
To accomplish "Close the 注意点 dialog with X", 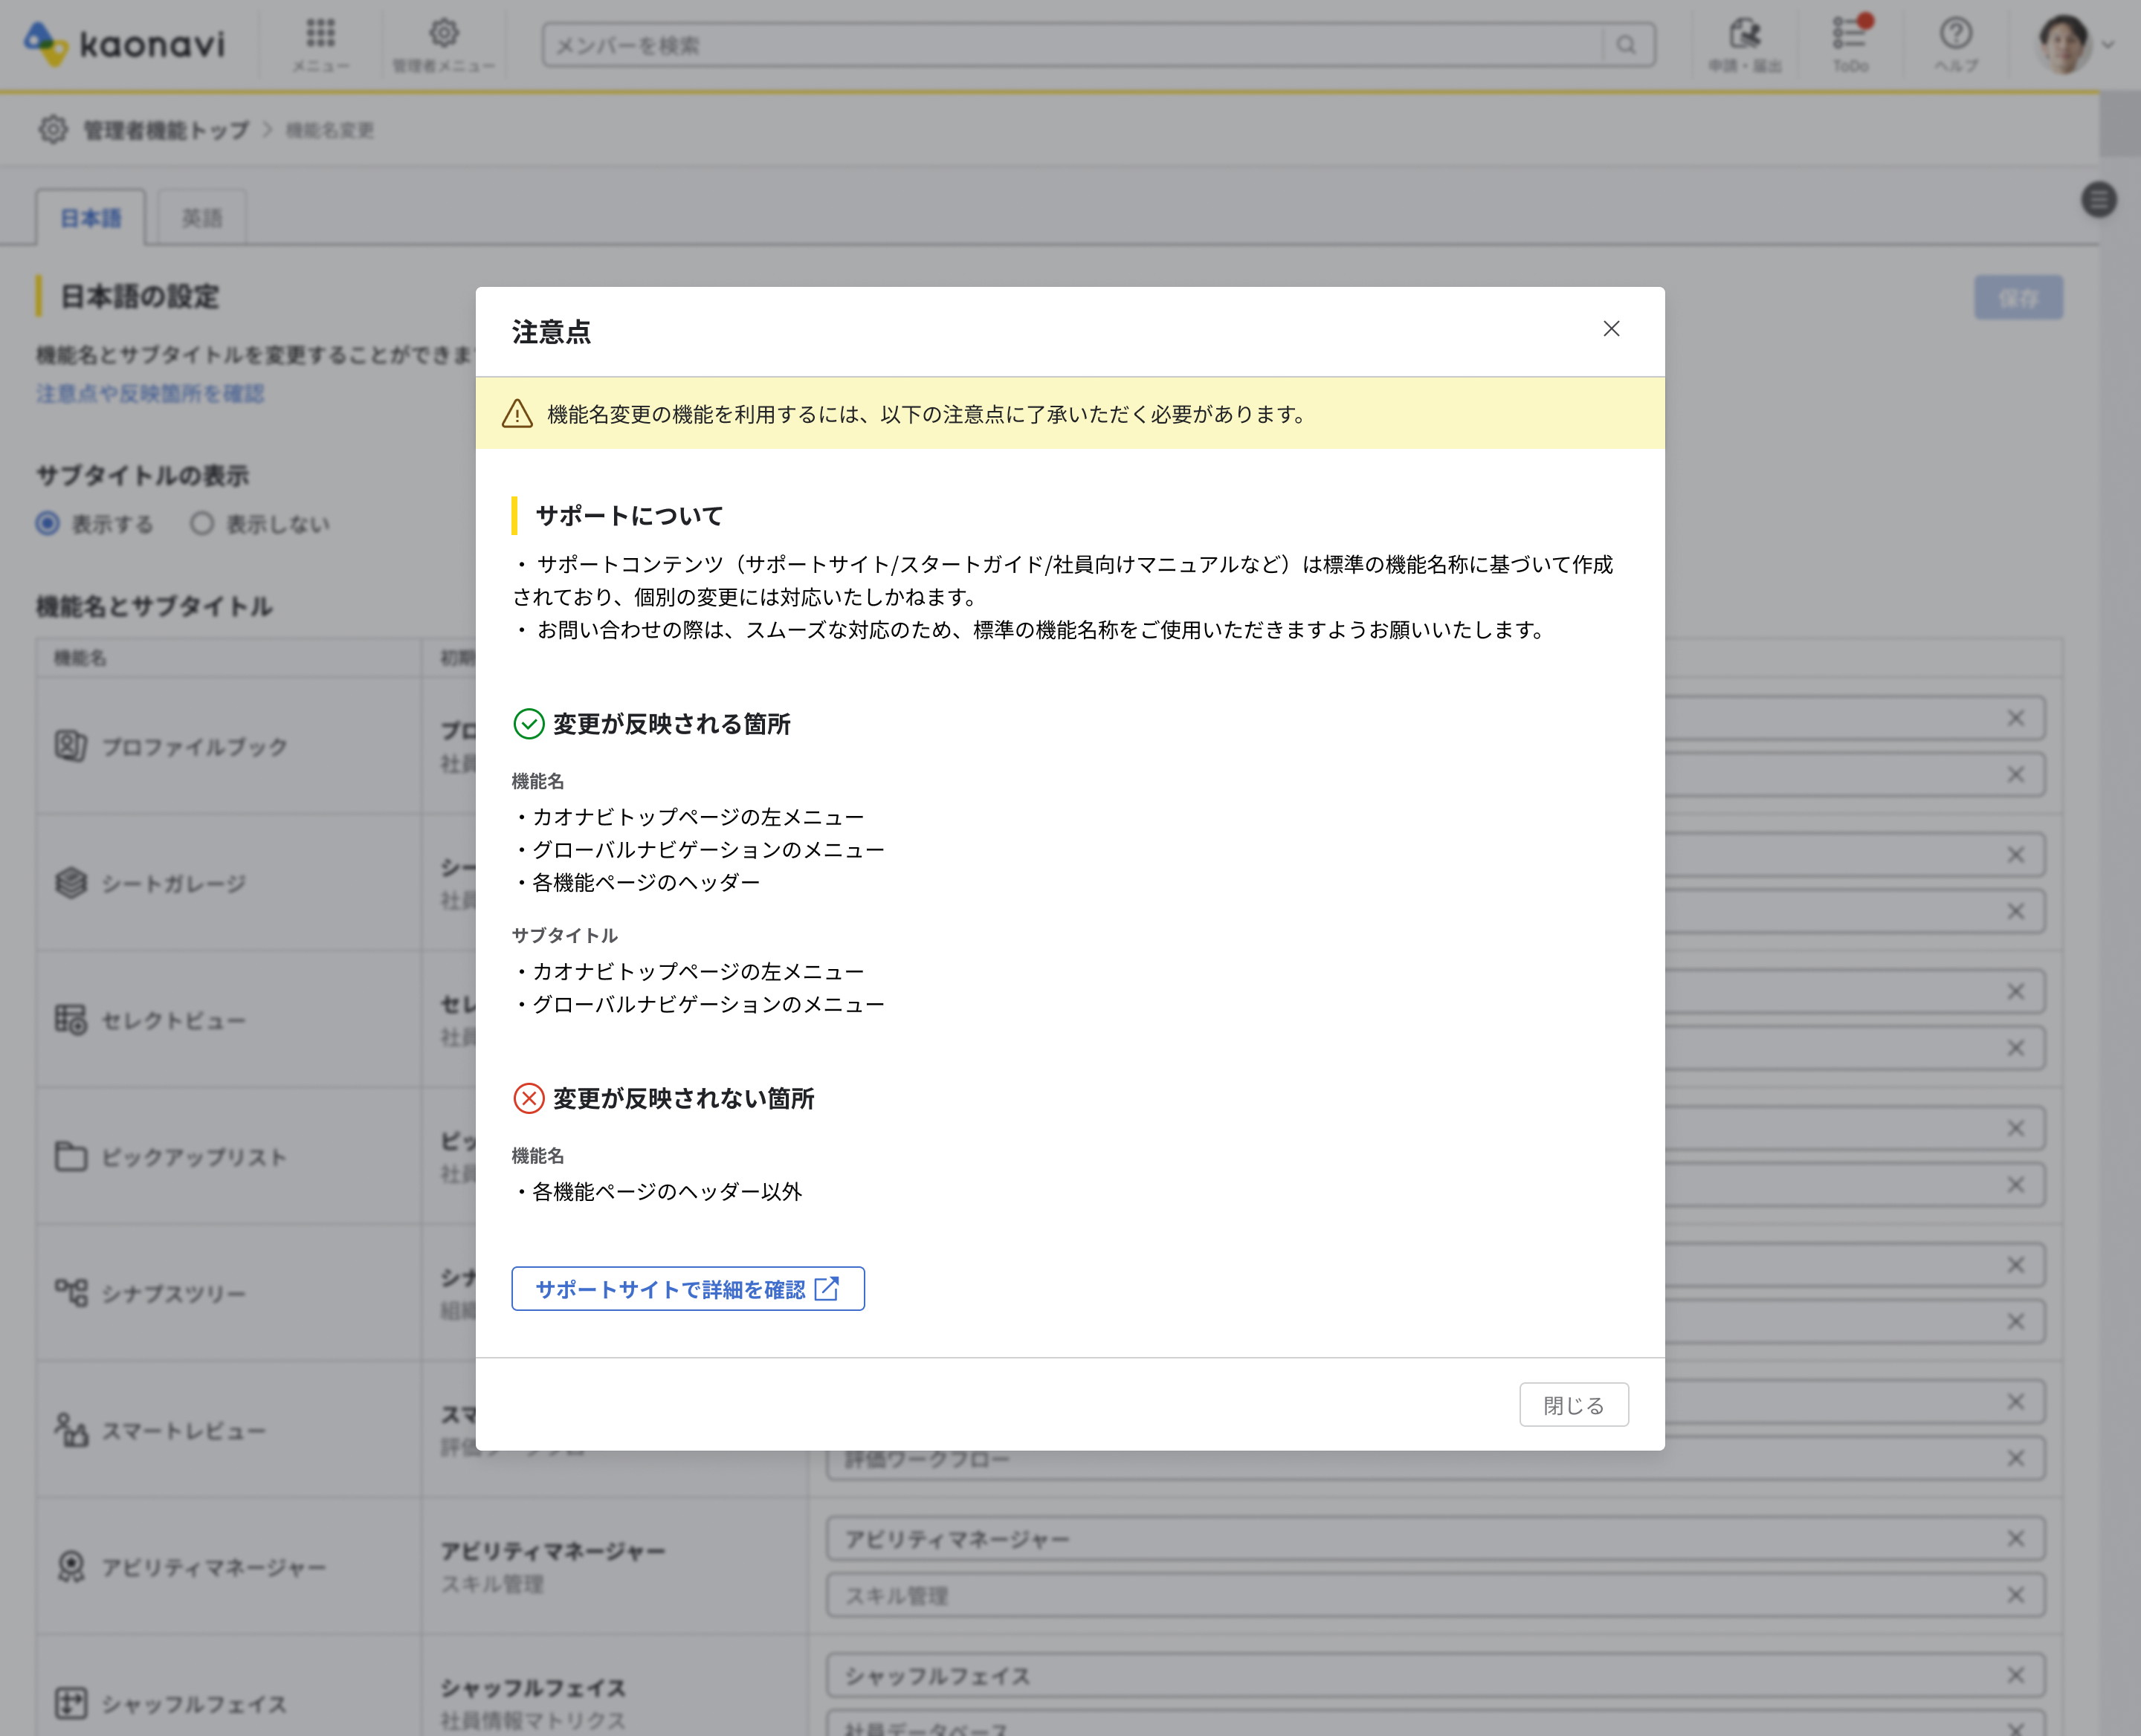I will click(x=1611, y=329).
